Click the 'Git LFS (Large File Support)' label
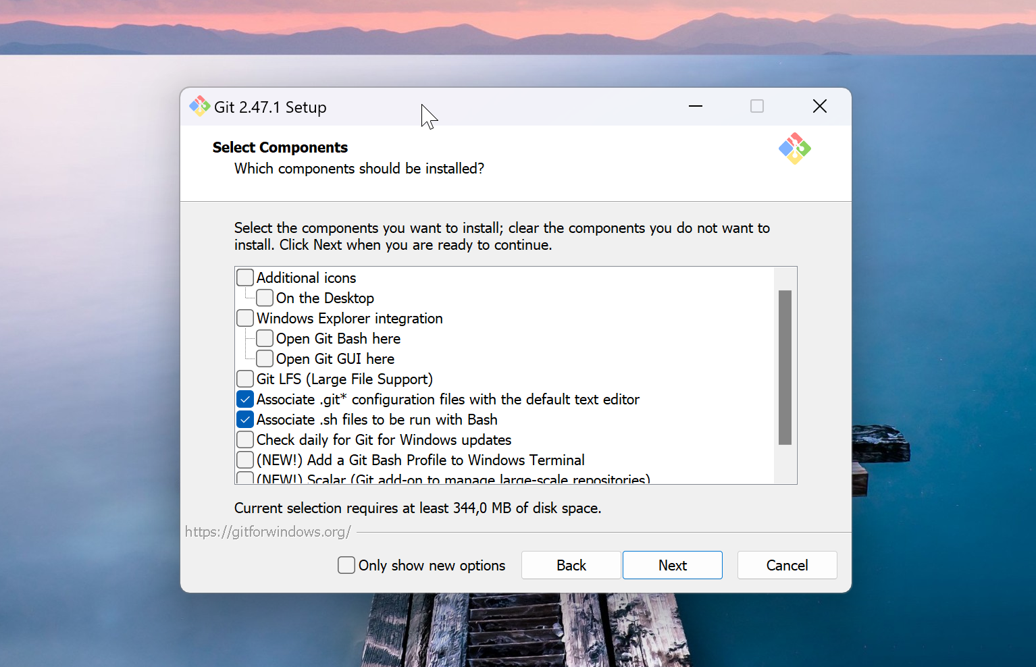1036x667 pixels. coord(344,379)
